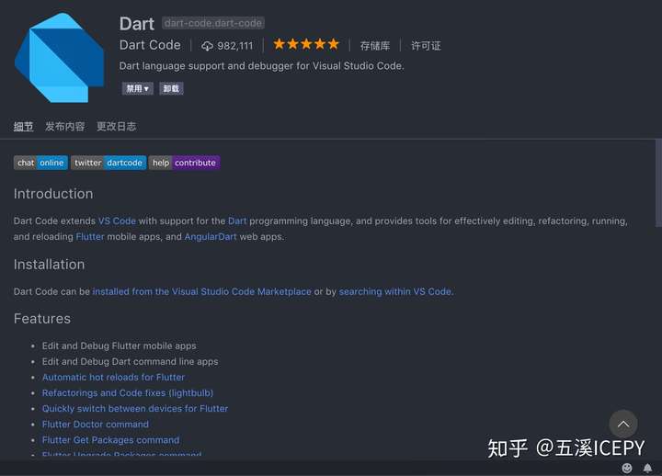Viewport: 662px width, 476px height.
Task: Click the twitter dartcode badge
Action: tap(108, 163)
